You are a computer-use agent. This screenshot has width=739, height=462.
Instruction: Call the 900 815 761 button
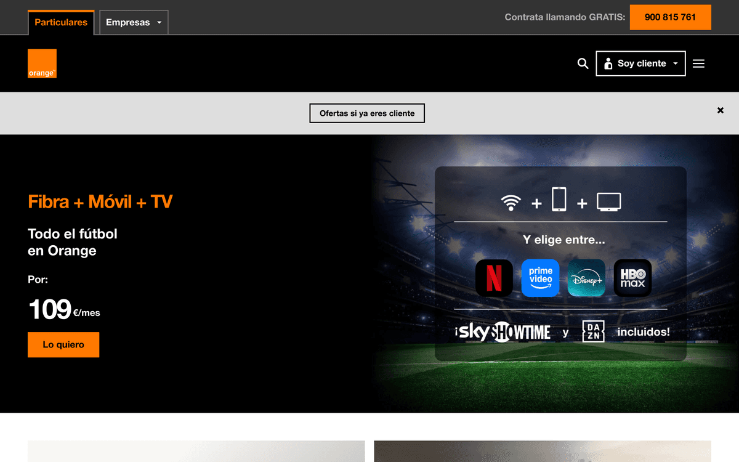[670, 17]
